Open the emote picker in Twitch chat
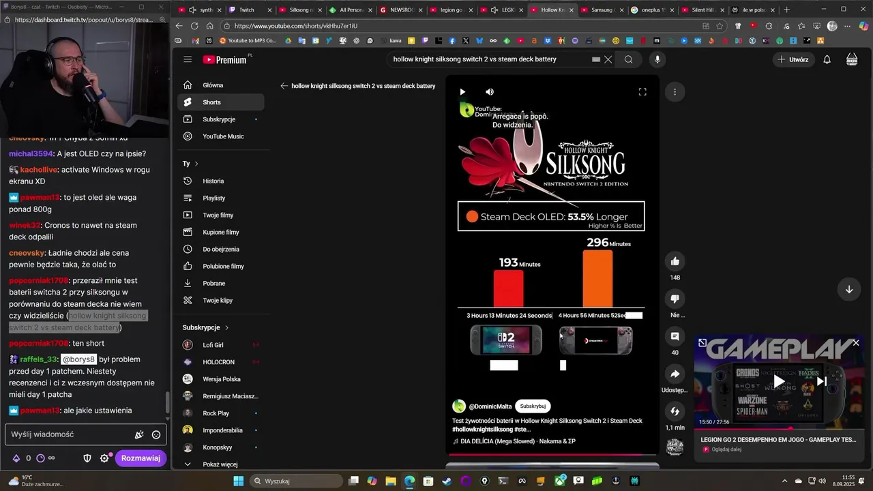Screen dimensions: 873x491 click(x=156, y=434)
